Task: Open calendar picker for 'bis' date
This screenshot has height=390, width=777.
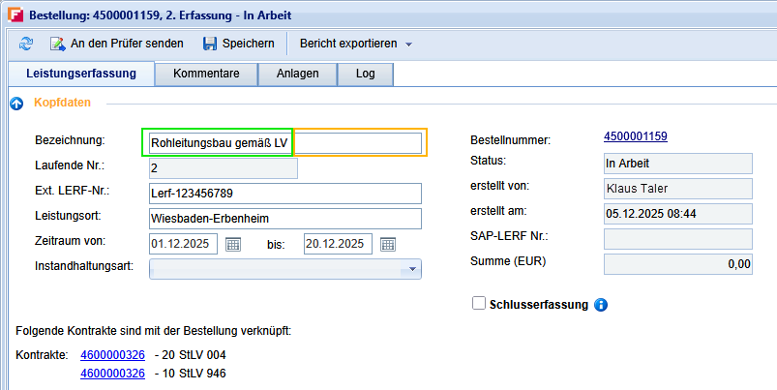Action: coord(387,244)
